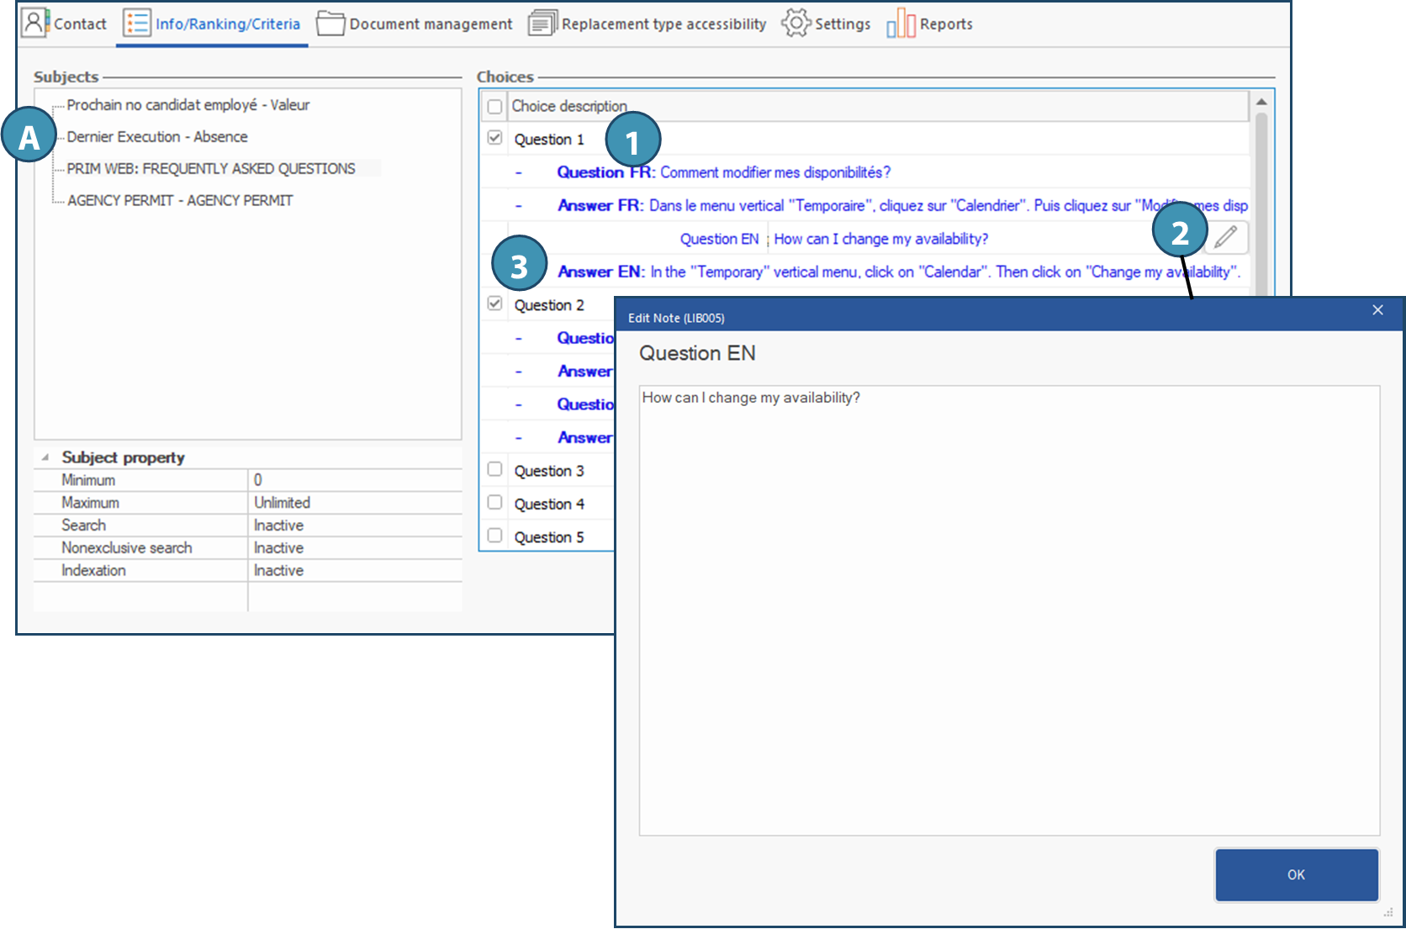Click the Replacement type accessibility icon
The image size is (1406, 929).
click(x=542, y=24)
